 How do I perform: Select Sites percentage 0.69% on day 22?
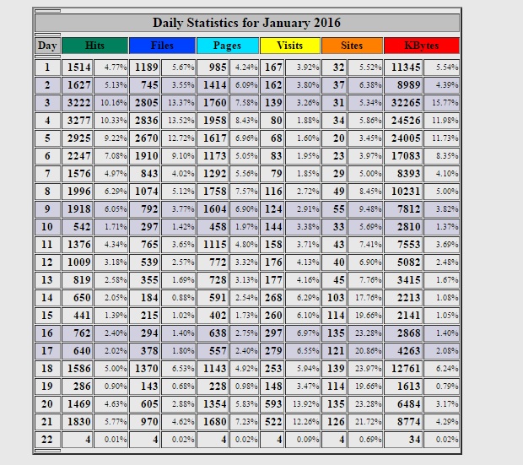pyautogui.click(x=365, y=439)
